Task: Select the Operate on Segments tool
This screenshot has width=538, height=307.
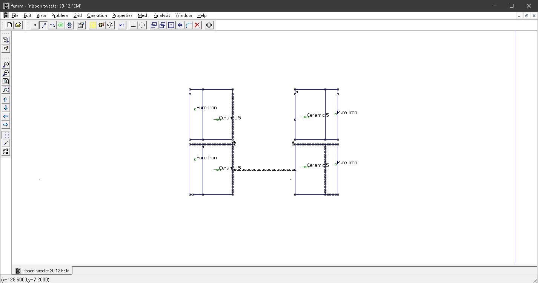Action: pyautogui.click(x=43, y=25)
